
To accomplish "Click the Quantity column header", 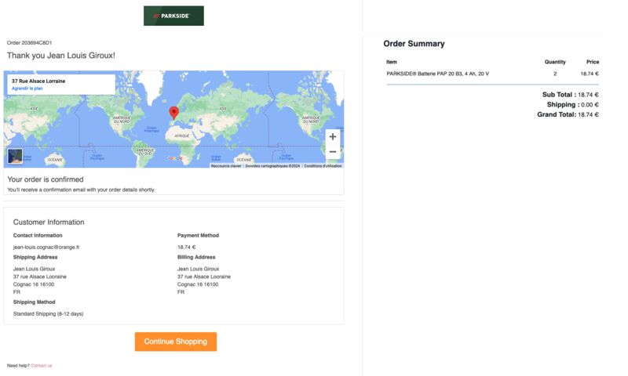I will [555, 62].
